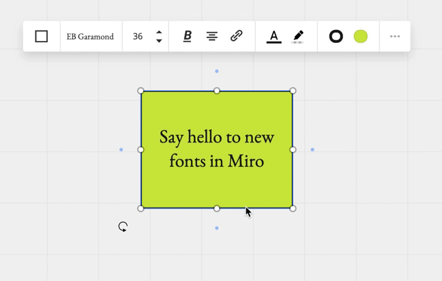The width and height of the screenshot is (442, 281).
Task: Toggle bold formatting
Action: click(x=188, y=37)
